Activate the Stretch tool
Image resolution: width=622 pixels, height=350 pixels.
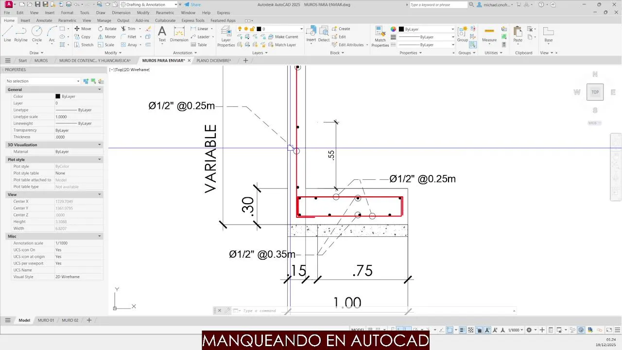[84, 45]
